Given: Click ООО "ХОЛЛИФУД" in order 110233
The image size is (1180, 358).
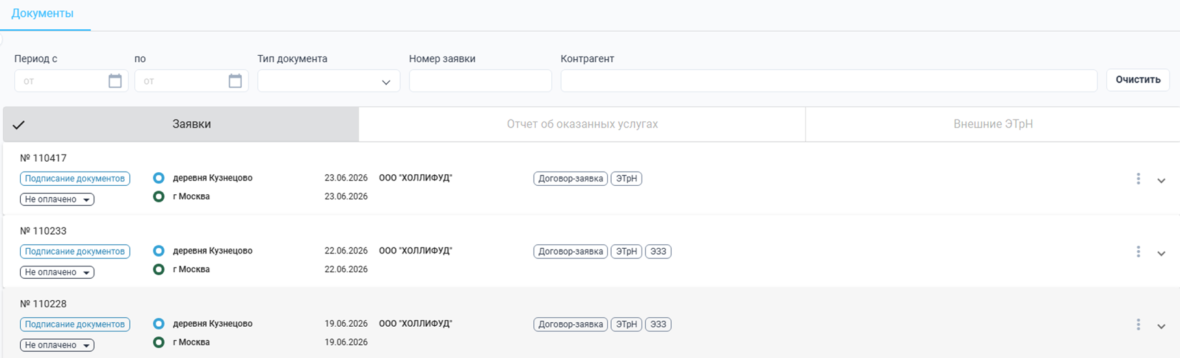Looking at the screenshot, I should [x=415, y=251].
